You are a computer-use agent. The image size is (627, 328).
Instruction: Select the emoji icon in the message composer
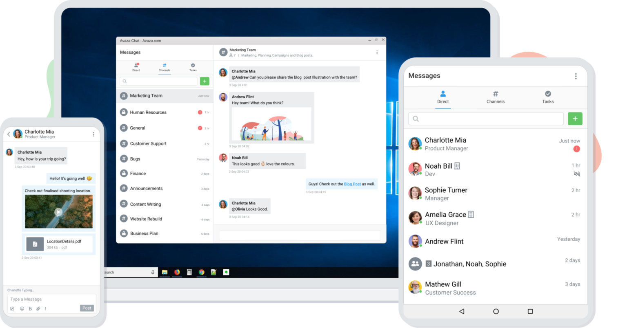click(22, 308)
